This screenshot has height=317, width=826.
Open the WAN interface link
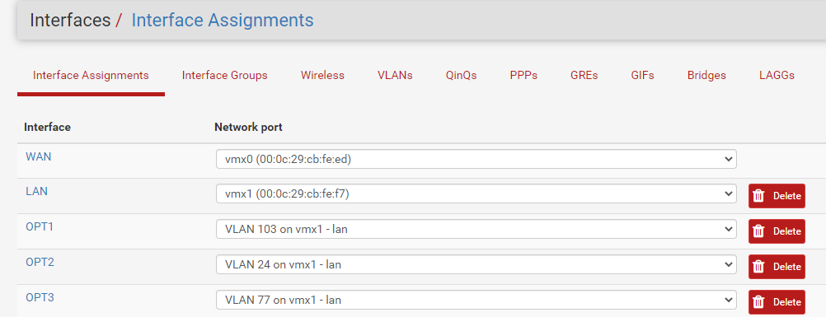point(39,156)
